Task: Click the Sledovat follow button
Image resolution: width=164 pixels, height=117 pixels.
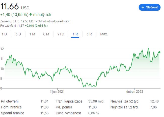Action: (150, 7)
